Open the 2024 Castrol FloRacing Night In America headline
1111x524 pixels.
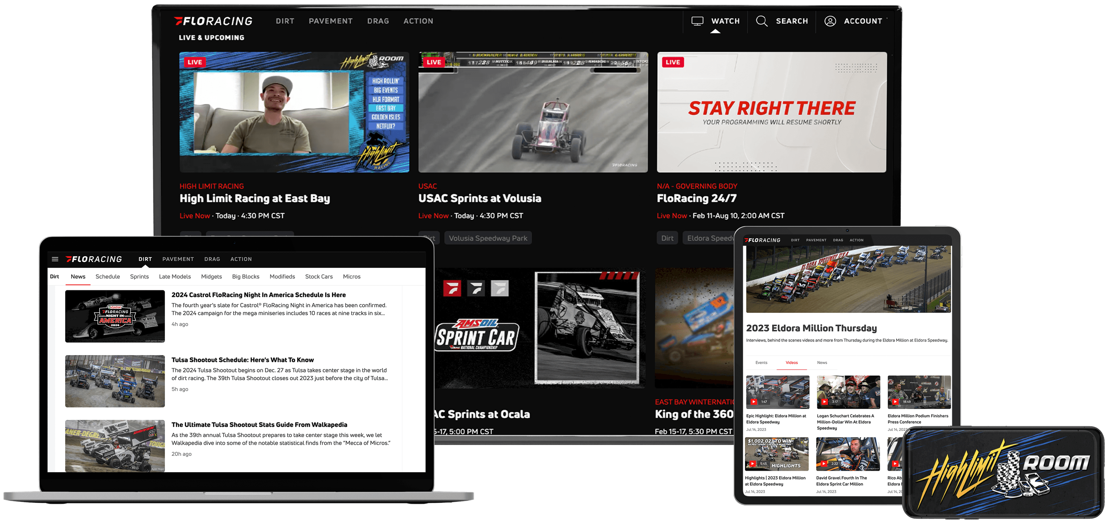258,295
